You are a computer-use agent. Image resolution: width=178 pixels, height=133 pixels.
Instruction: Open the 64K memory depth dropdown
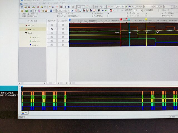tap(84, 7)
